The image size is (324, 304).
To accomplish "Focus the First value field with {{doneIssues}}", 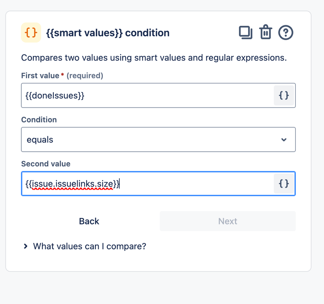I will click(148, 96).
